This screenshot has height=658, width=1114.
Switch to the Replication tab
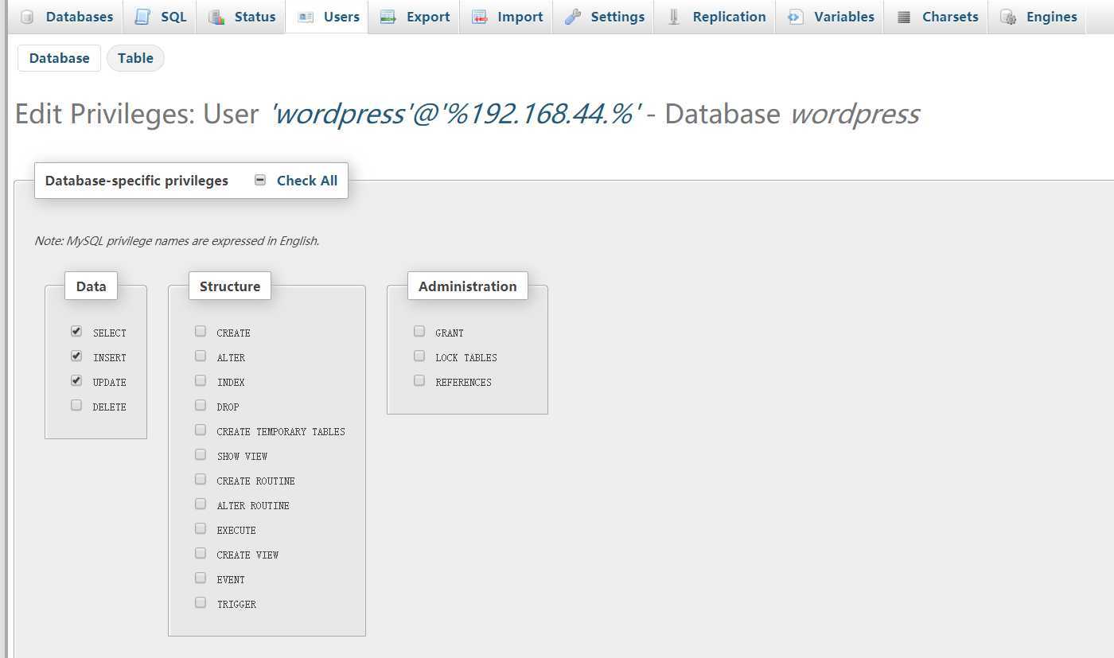715,17
